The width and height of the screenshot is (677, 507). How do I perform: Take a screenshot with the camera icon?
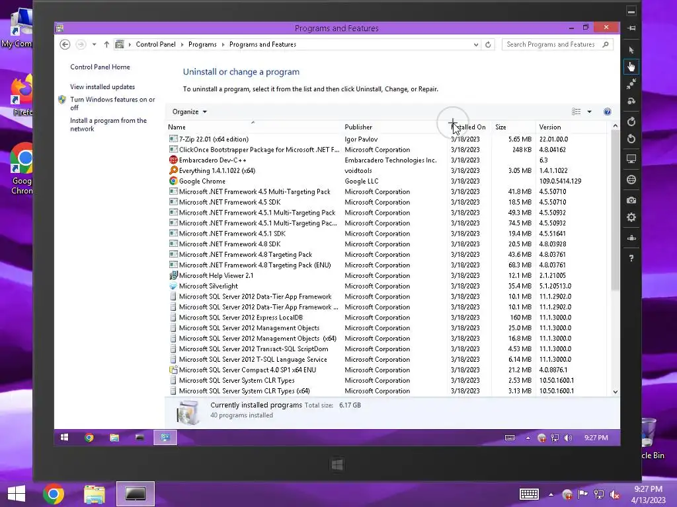631,200
